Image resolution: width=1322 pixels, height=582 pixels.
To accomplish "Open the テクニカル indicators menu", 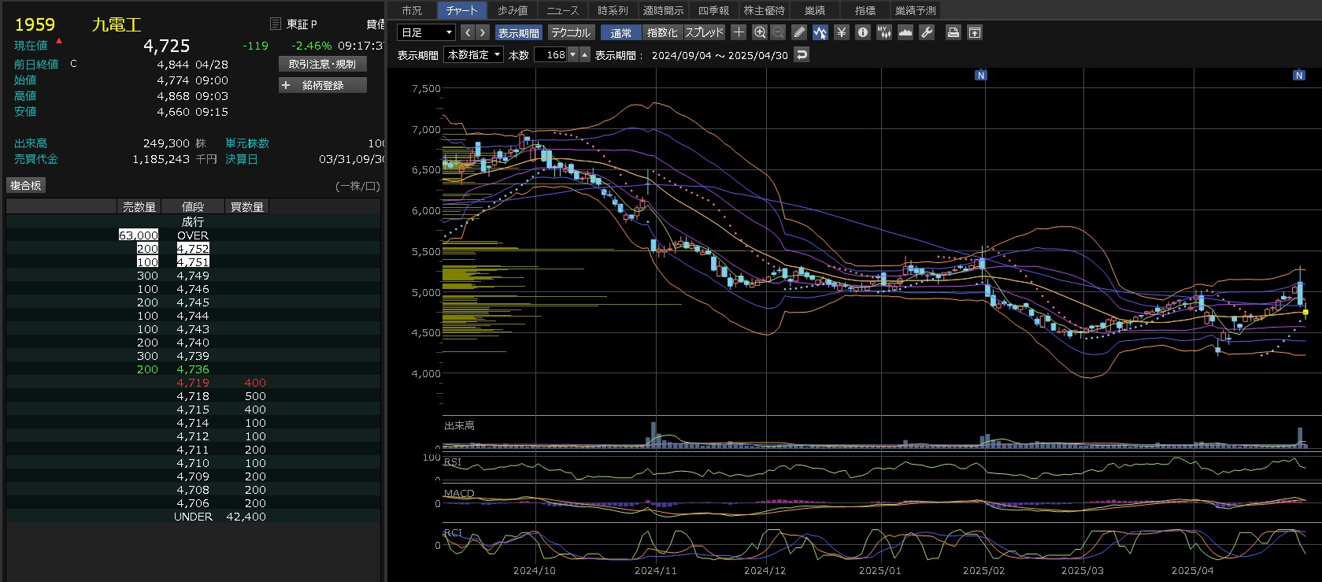I will [x=570, y=32].
